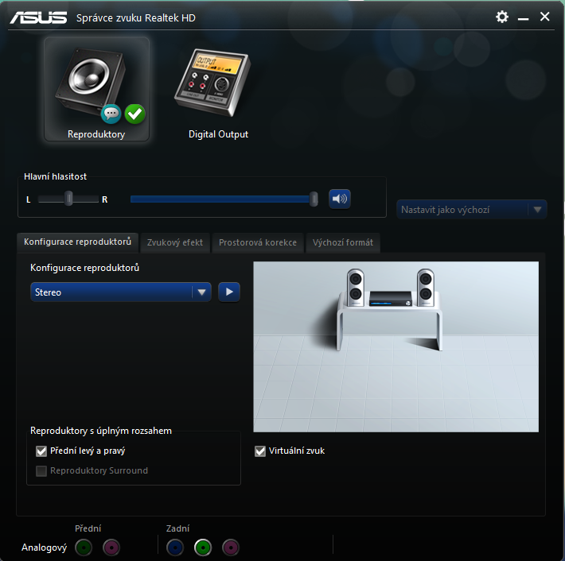The height and width of the screenshot is (561, 565).
Task: Click the right speaker in the preview
Action: [x=426, y=288]
